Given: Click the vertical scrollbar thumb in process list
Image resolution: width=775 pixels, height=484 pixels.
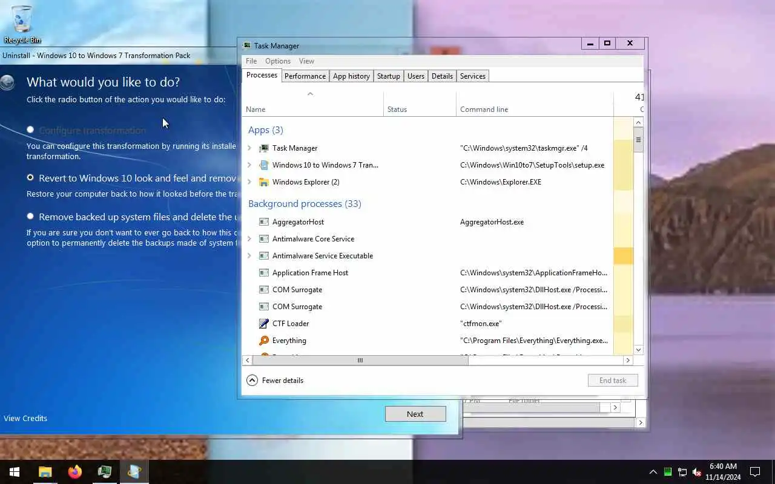Looking at the screenshot, I should pos(638,140).
